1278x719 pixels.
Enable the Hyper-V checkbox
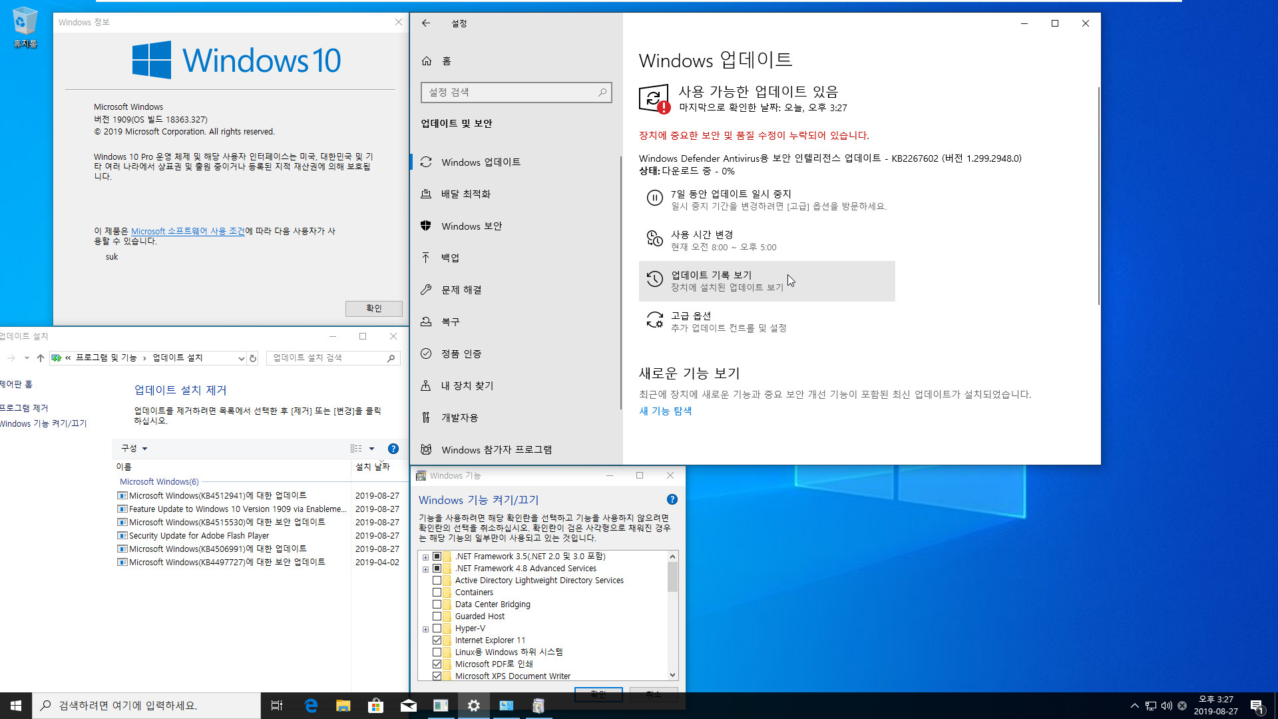click(x=437, y=628)
